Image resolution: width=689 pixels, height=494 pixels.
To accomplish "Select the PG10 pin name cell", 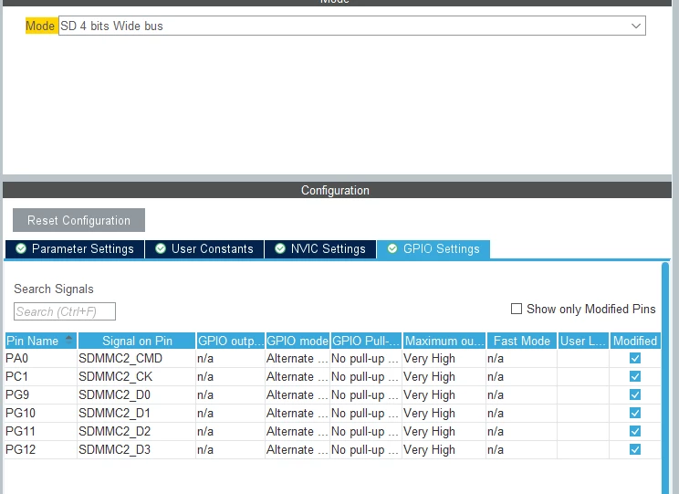I will pos(41,413).
